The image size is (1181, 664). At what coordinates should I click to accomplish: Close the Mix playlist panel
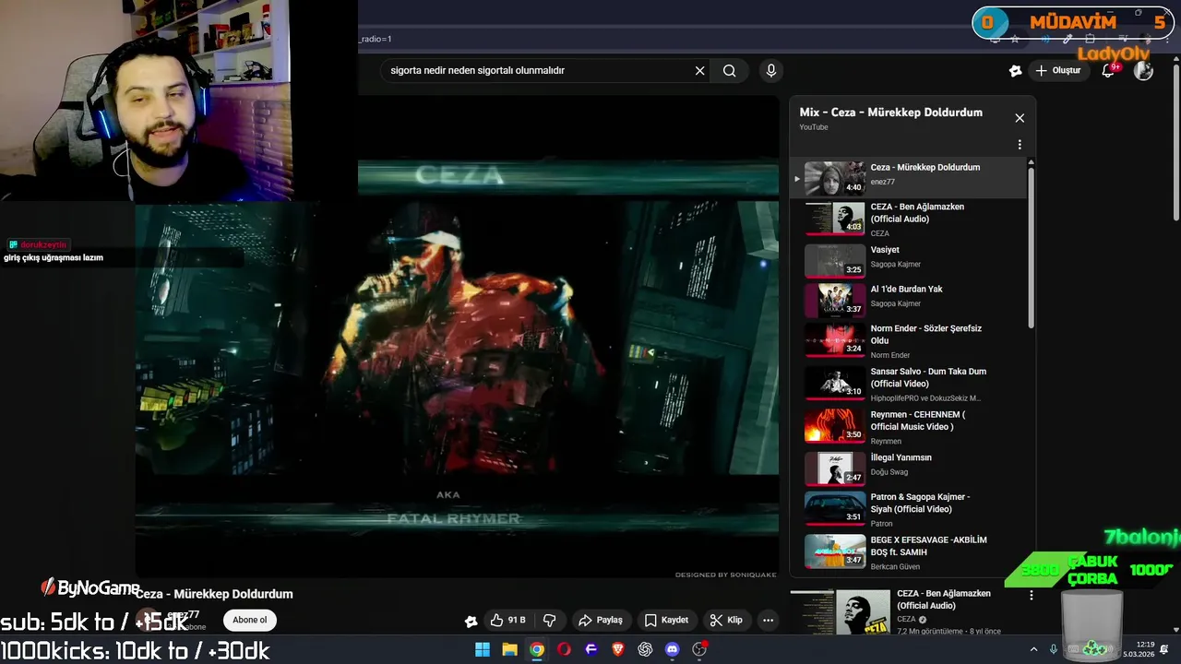1020,118
